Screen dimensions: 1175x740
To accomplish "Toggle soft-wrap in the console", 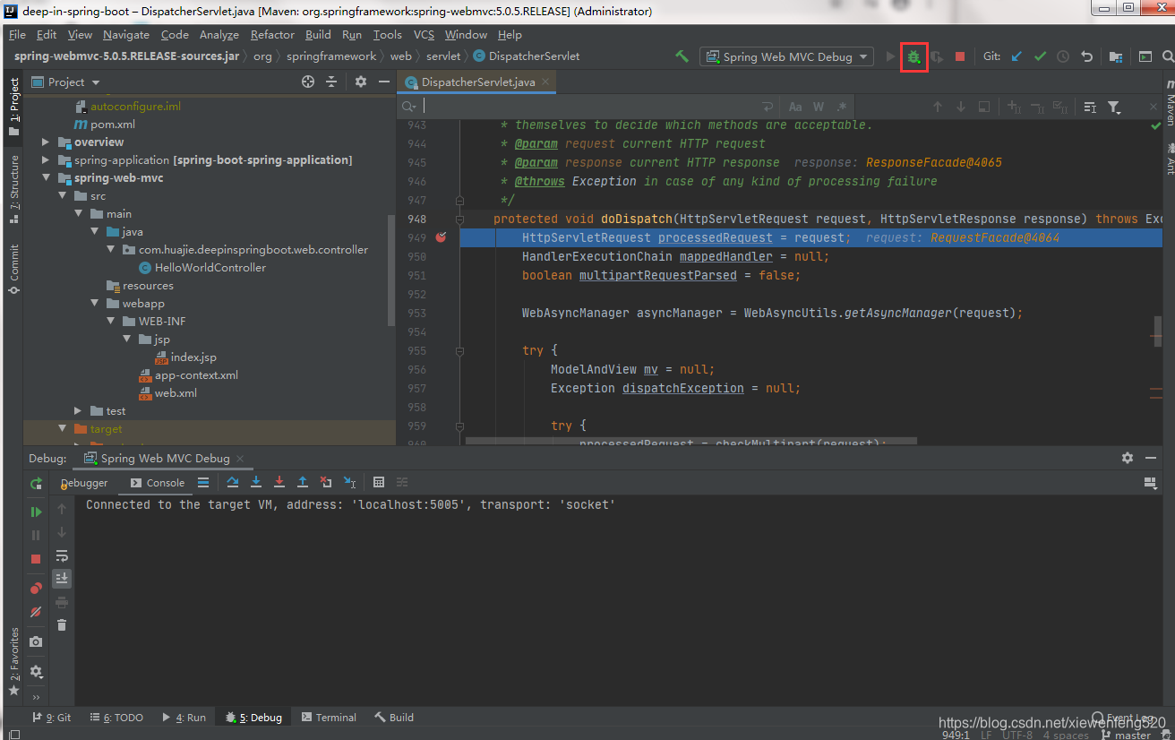I will (x=62, y=555).
